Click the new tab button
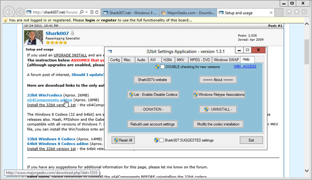This screenshot has width=312, height=180. pyautogui.click(x=279, y=13)
